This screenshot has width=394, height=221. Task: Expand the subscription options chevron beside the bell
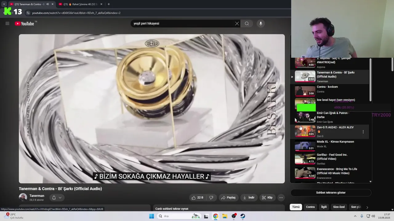[x=60, y=198]
